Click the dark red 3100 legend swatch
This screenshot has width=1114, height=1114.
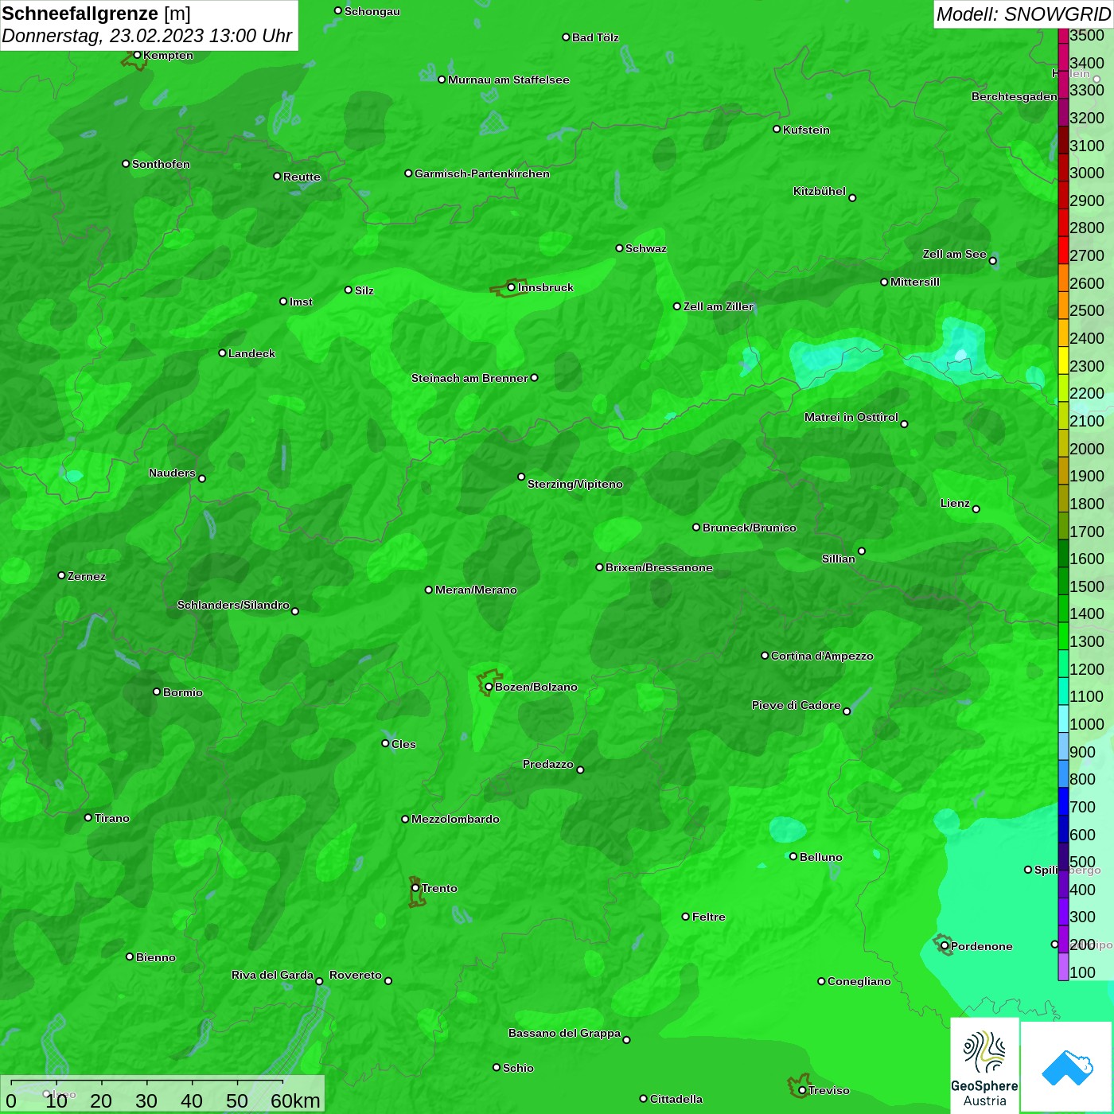[1063, 140]
